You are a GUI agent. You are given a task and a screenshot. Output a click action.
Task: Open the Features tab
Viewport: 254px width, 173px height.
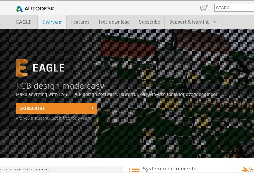coord(80,22)
